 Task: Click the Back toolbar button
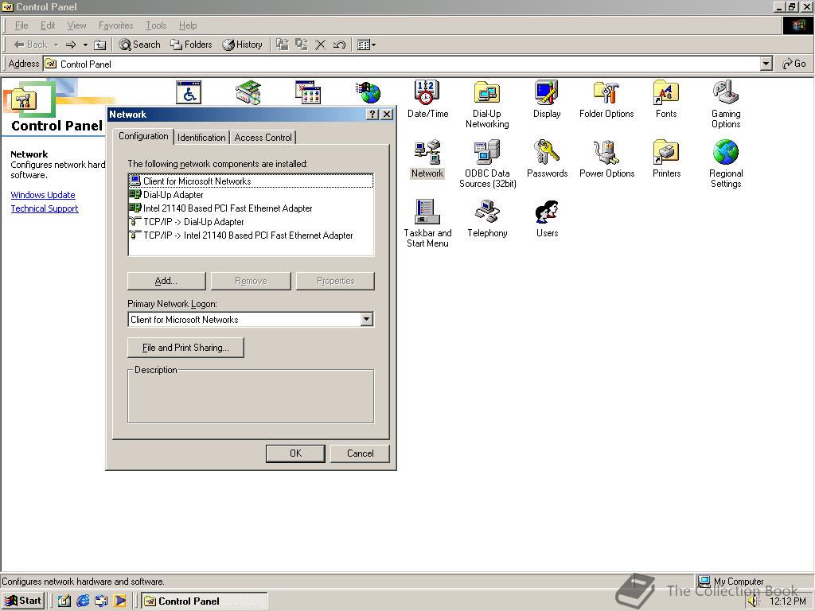(x=30, y=45)
